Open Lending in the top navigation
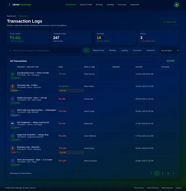Screen dimensions: 186x191 tap(110, 5)
